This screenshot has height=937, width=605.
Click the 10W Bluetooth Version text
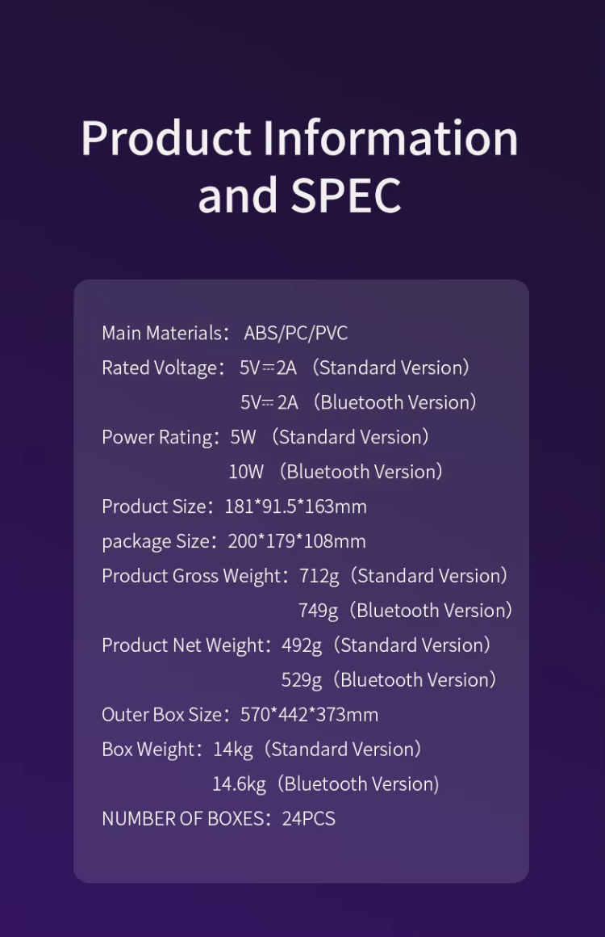(x=336, y=472)
